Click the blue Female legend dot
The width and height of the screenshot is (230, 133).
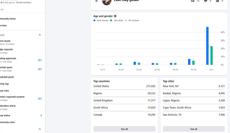click(x=95, y=21)
